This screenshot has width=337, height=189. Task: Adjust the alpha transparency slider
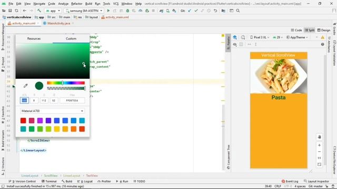(66, 88)
